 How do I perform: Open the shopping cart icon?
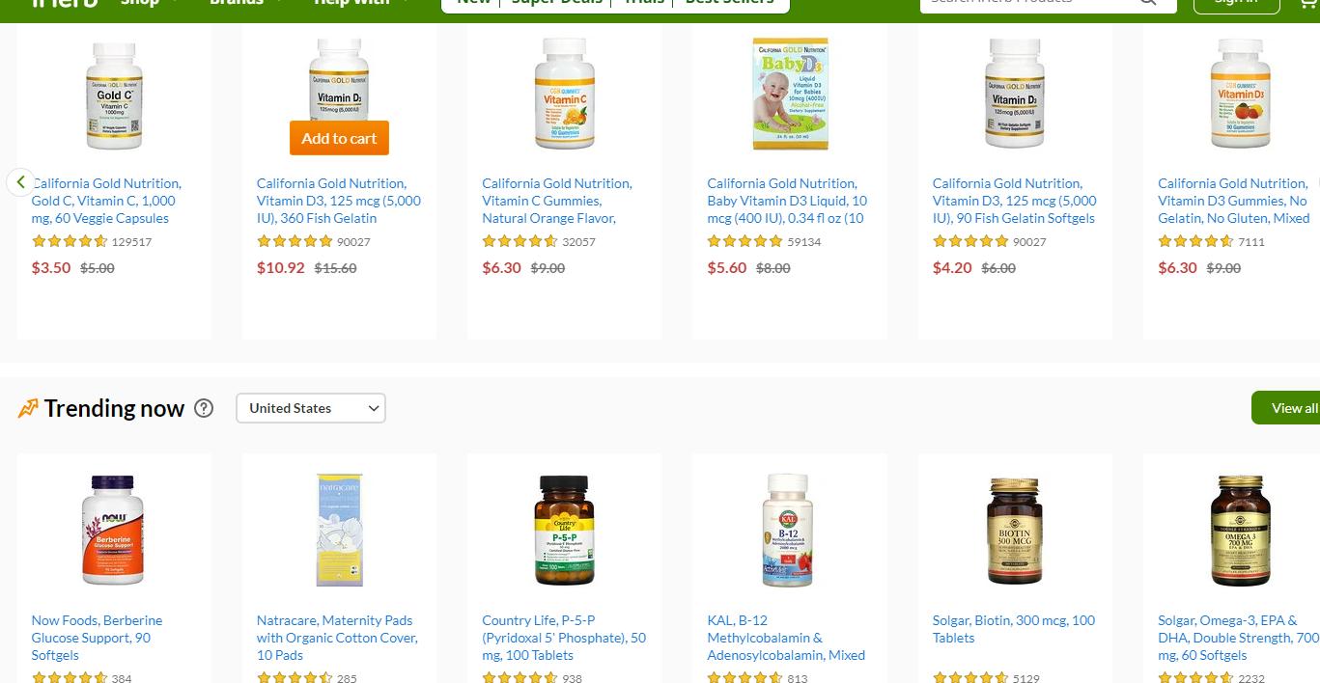click(1309, 3)
